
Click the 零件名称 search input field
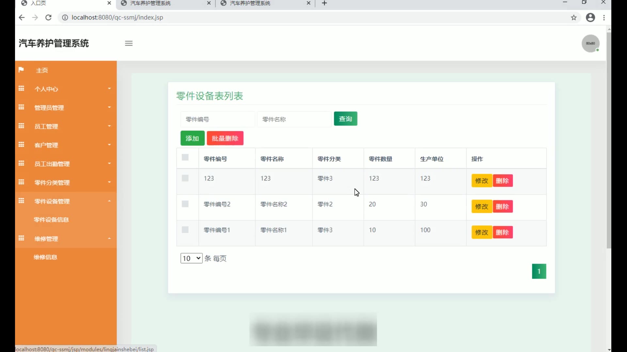[294, 119]
